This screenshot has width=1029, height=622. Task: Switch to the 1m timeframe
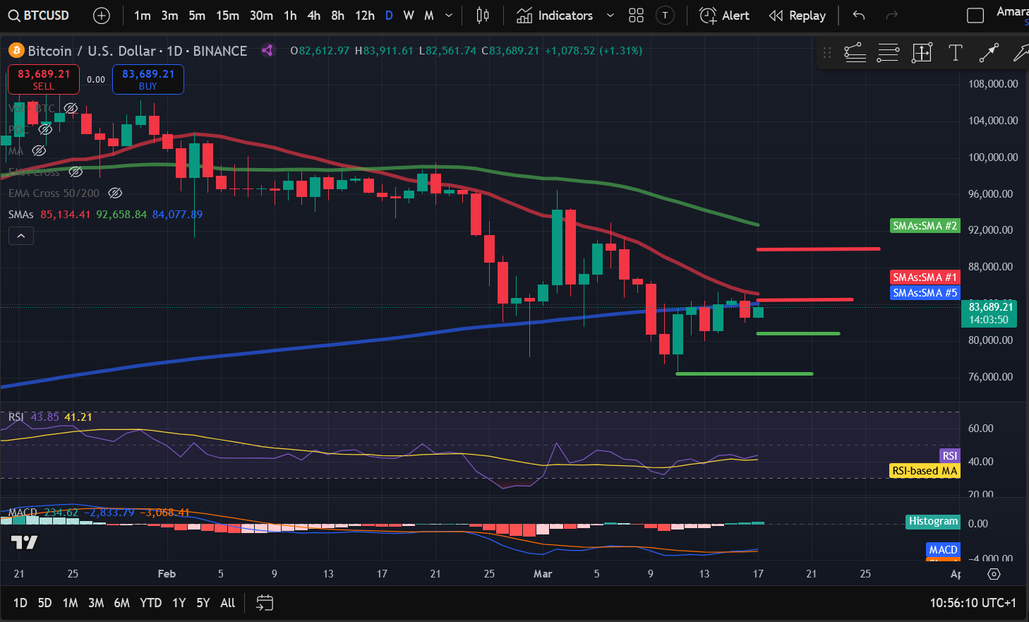pos(143,16)
